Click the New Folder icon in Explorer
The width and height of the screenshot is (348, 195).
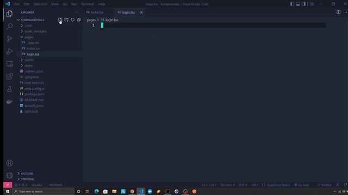point(66,20)
